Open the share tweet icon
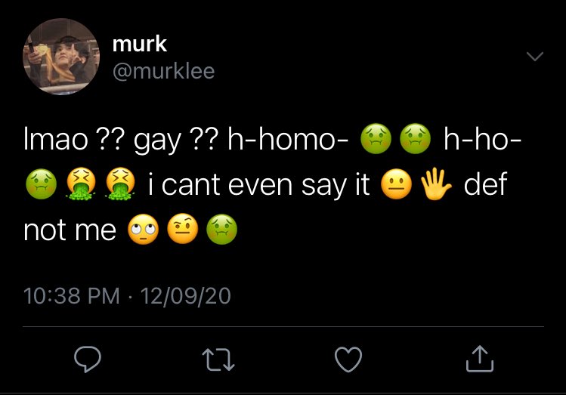Viewport: 566px width, 395px height. 479,359
